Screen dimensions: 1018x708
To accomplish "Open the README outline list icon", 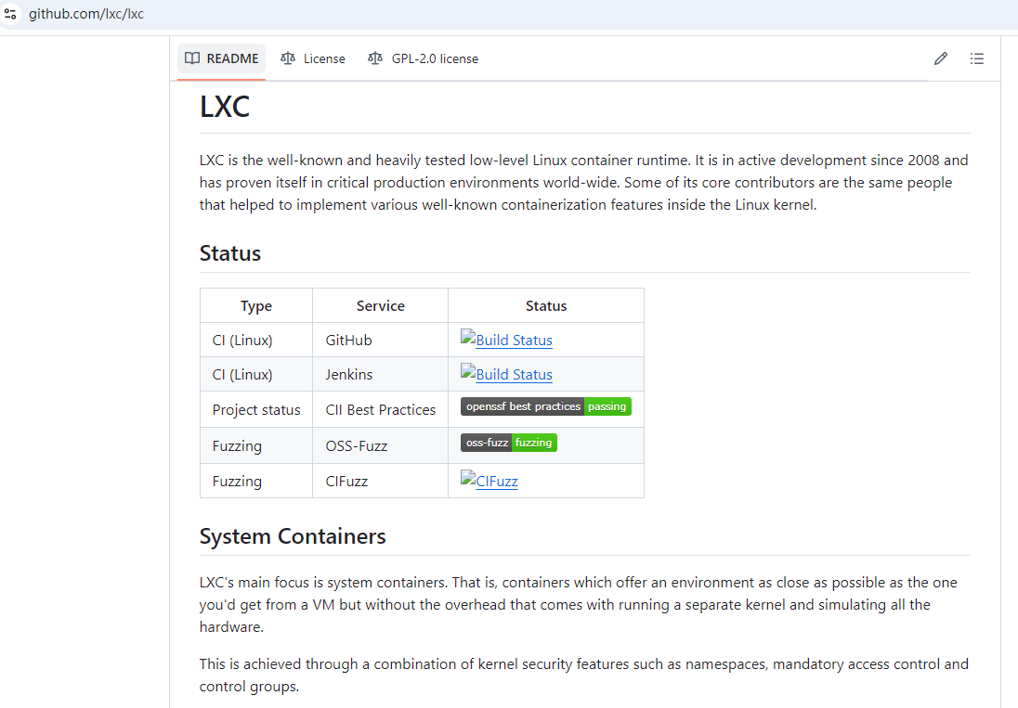I will [977, 58].
